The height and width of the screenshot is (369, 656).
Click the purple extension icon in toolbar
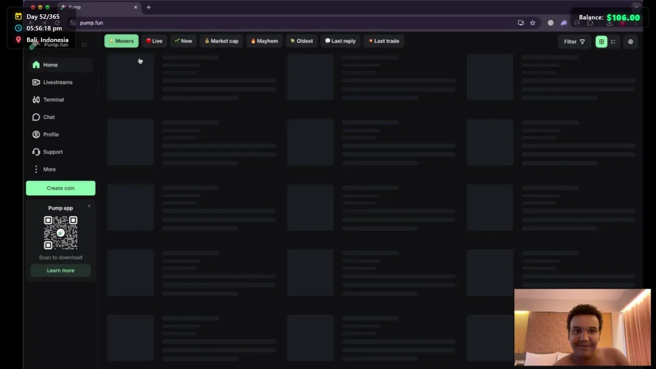[564, 23]
